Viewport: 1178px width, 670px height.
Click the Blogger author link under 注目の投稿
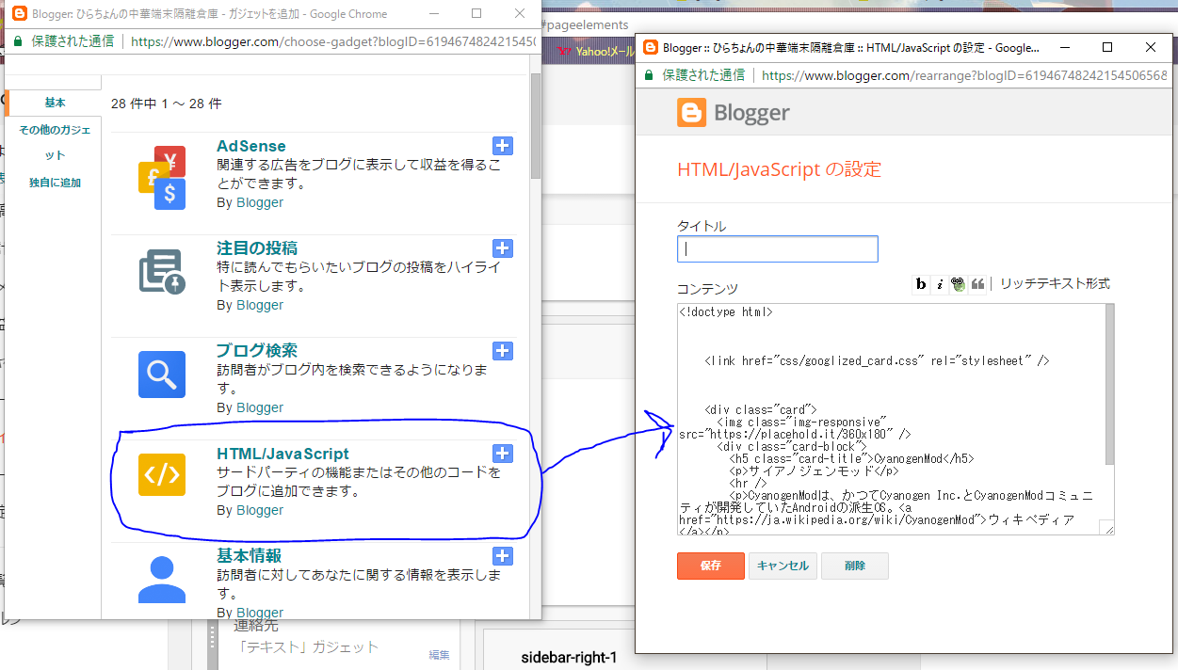(260, 305)
